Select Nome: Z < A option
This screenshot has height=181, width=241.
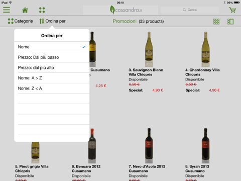pyautogui.click(x=52, y=88)
